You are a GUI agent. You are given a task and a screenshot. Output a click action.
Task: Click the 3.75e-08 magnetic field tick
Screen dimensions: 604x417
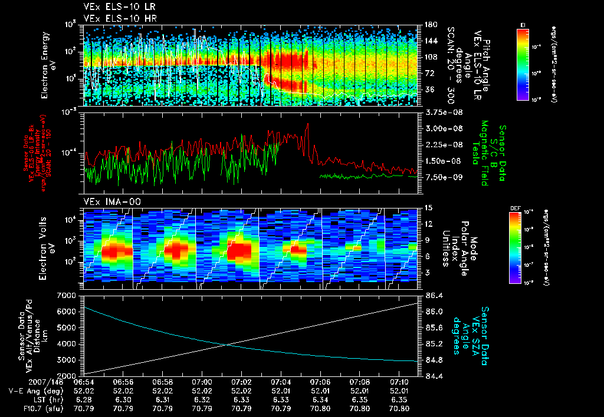tap(443, 112)
